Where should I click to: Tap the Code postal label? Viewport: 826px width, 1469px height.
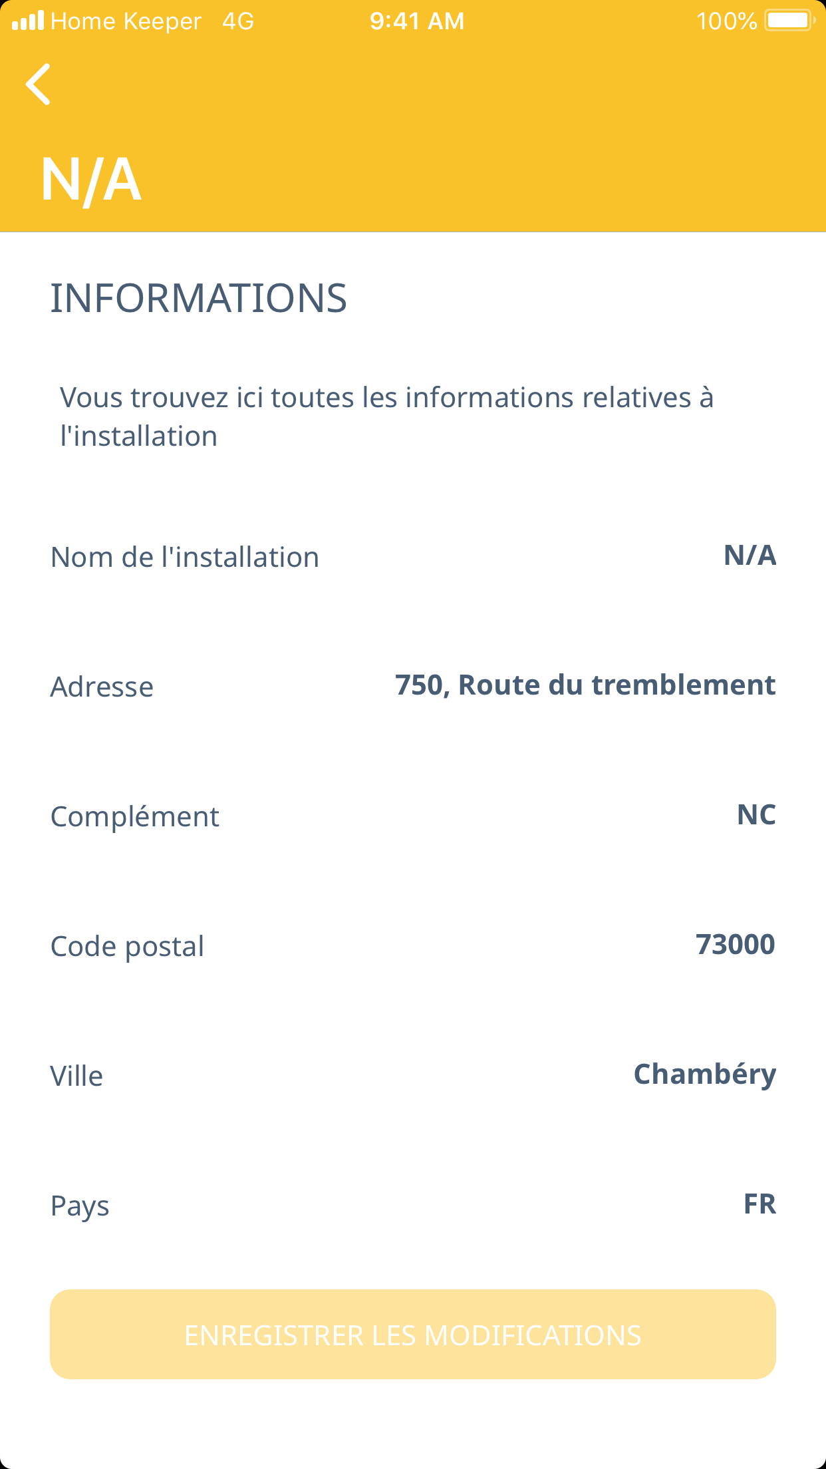pos(127,947)
